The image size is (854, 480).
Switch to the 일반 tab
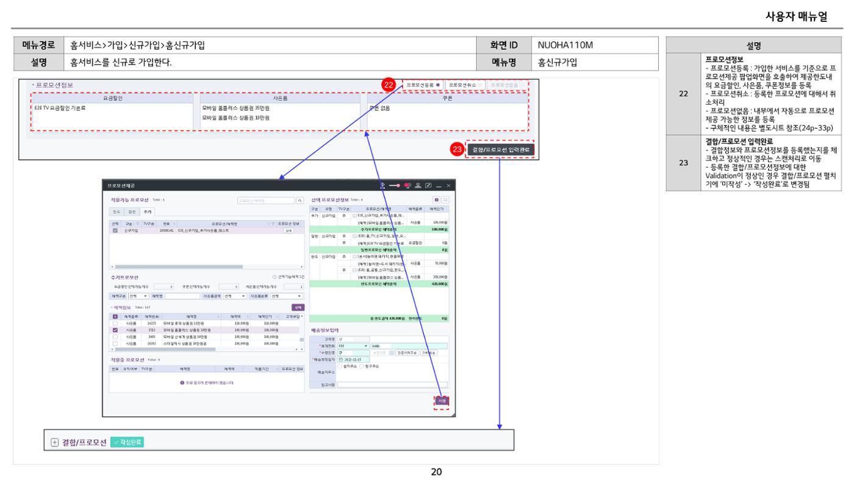point(131,211)
